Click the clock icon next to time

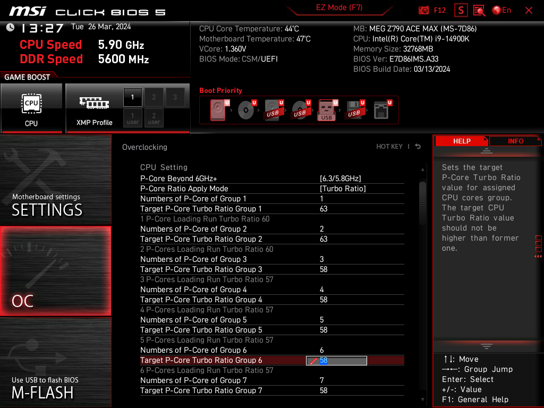(x=11, y=28)
